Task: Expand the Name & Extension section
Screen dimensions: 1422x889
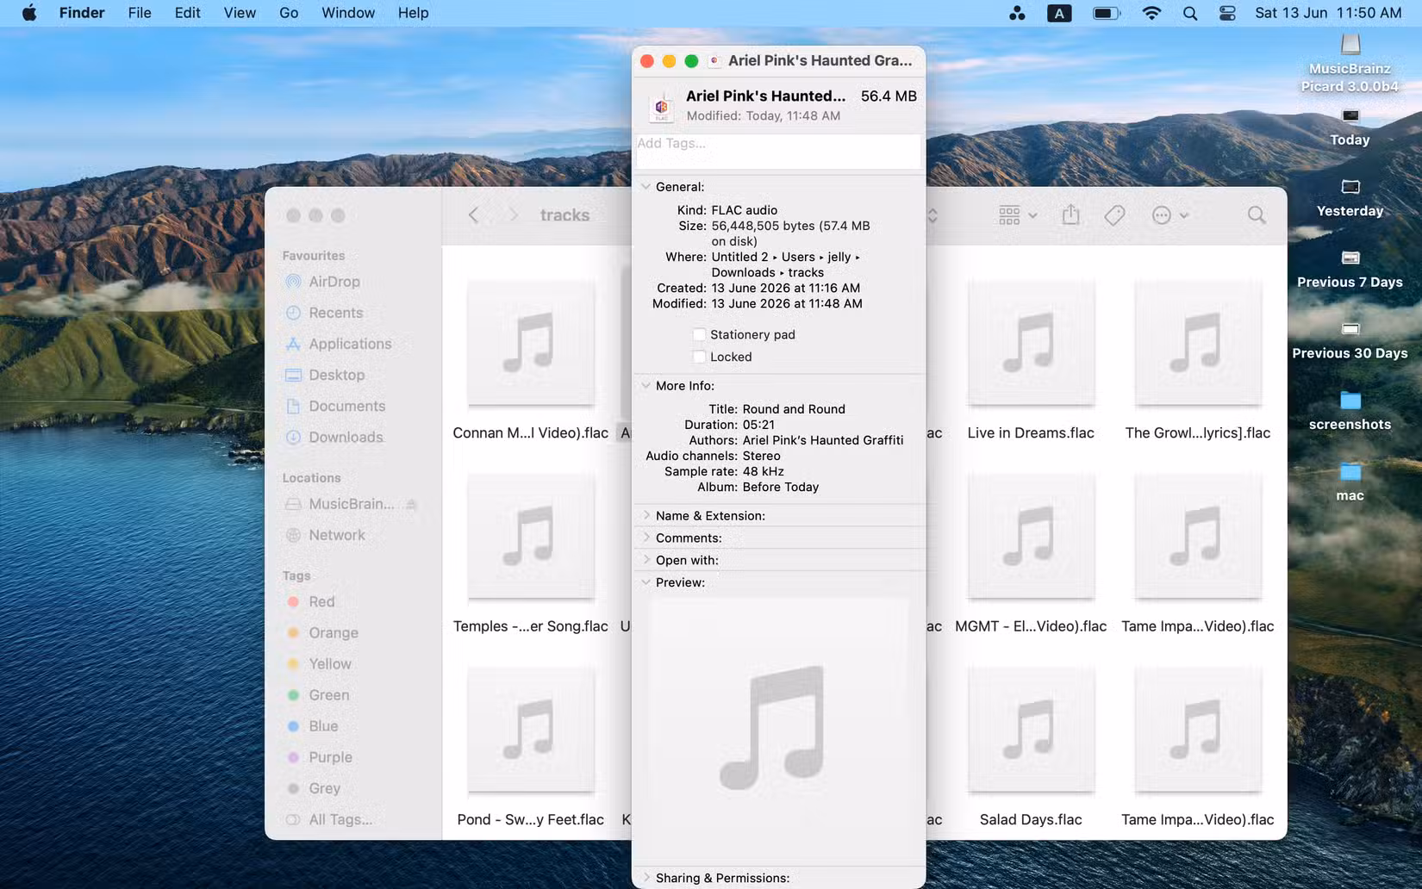Action: pyautogui.click(x=646, y=515)
